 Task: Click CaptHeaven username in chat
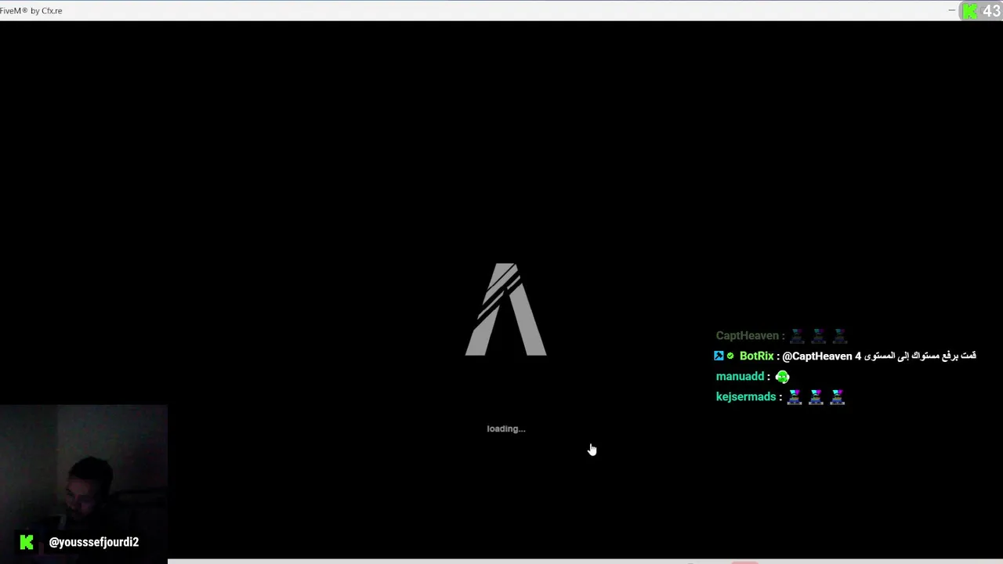click(747, 335)
